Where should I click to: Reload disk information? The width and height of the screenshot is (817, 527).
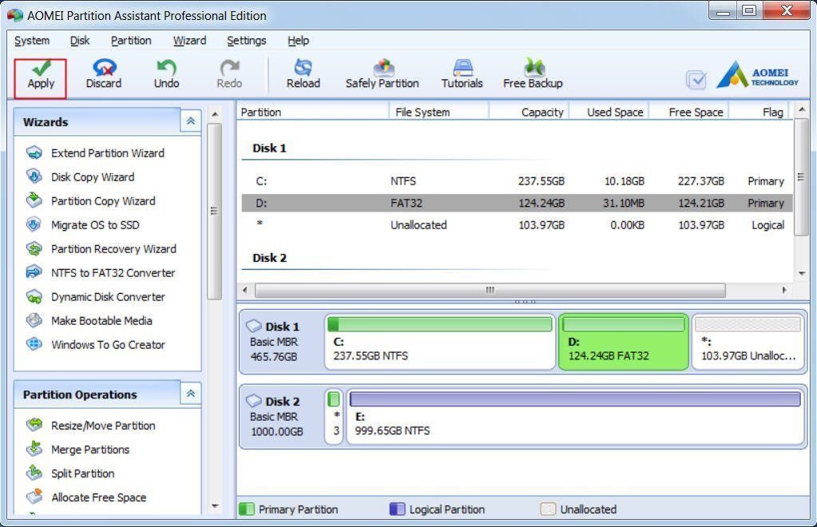tap(303, 75)
